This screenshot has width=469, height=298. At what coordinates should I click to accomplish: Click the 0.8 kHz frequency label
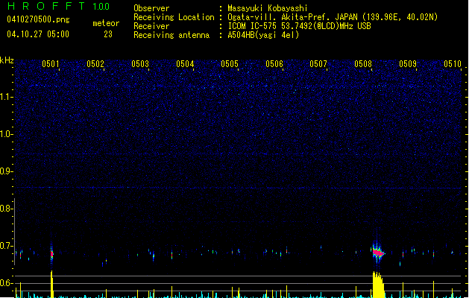point(7,209)
